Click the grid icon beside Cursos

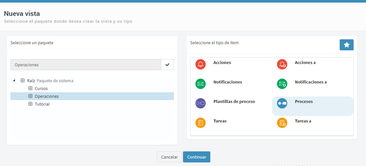(x=30, y=88)
